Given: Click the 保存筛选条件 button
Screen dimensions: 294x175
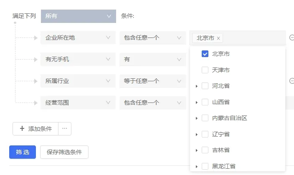Looking at the screenshot, I should tap(64, 152).
